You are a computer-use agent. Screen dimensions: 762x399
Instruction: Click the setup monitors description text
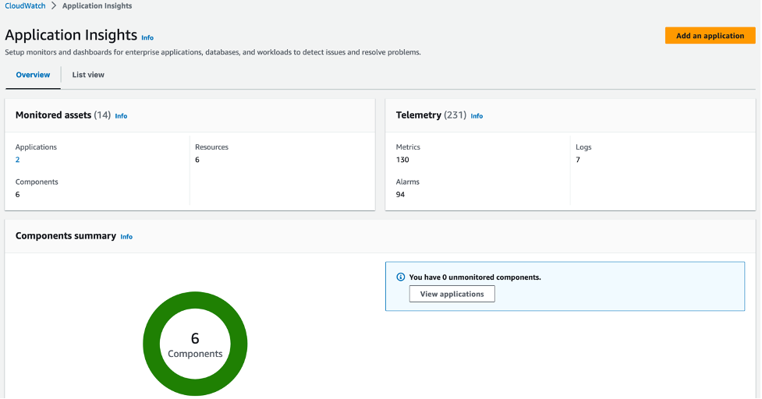tap(213, 52)
